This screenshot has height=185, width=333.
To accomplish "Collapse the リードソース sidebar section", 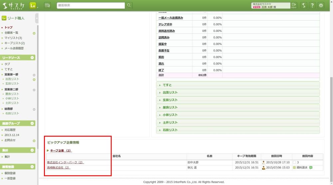I will tap(32, 58).
